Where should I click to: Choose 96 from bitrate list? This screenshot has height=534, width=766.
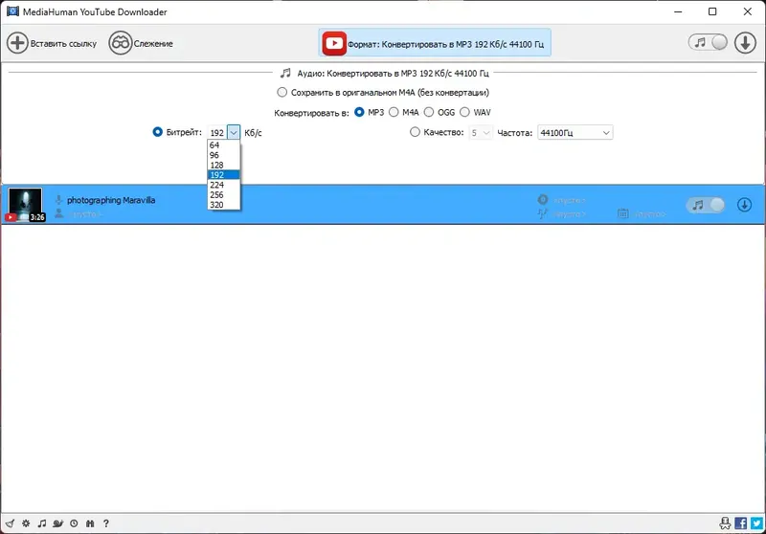pos(224,155)
